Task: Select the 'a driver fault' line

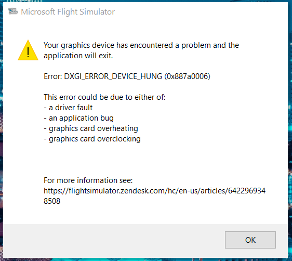Action: pyautogui.click(x=68, y=108)
